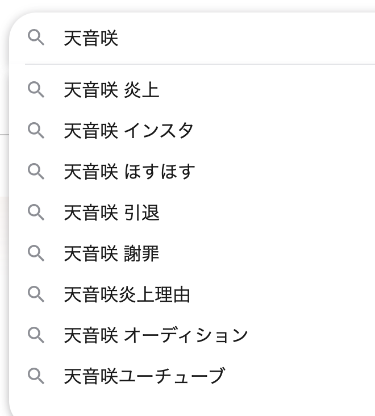Click the magnifier icon next to 天音咲ユーチューブ

tap(36, 376)
